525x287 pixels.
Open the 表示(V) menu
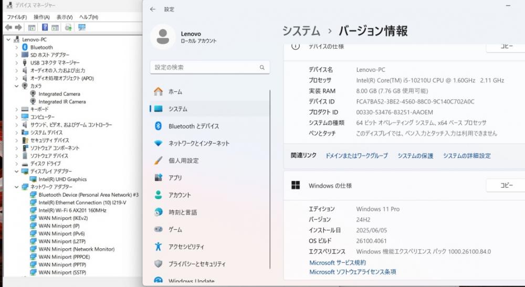click(64, 17)
